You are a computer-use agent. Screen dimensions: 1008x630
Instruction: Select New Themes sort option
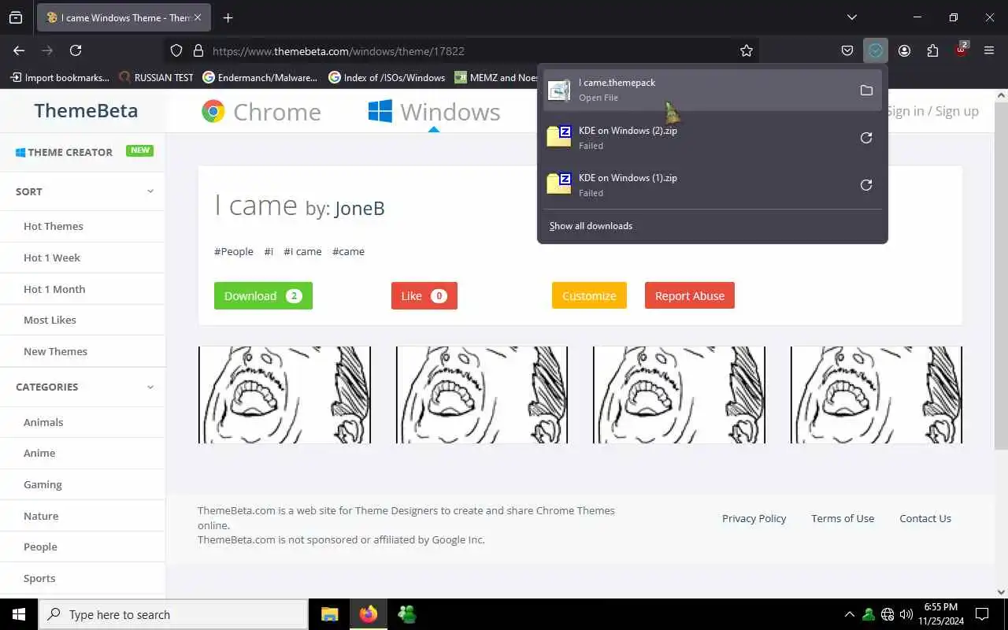pyautogui.click(x=55, y=351)
